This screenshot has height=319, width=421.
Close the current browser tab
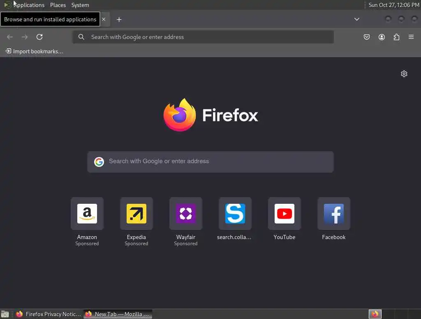point(104,19)
